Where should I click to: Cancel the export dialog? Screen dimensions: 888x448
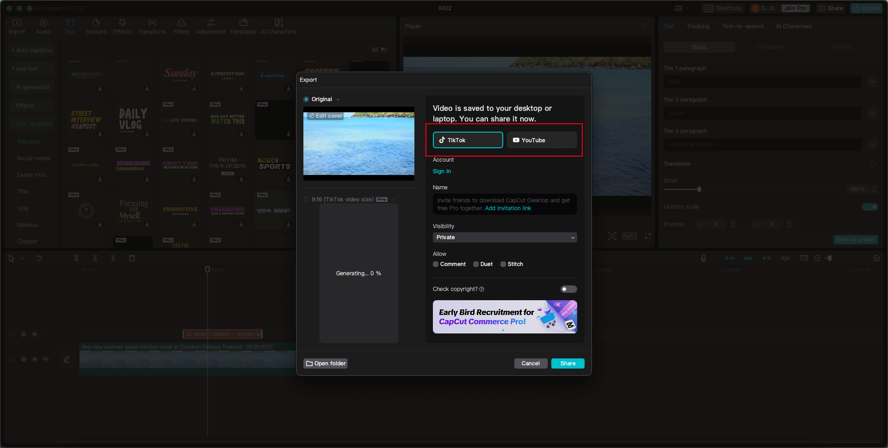tap(530, 363)
